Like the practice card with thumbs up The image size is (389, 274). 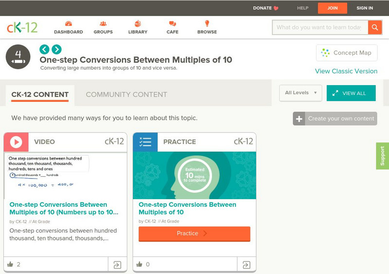140,264
